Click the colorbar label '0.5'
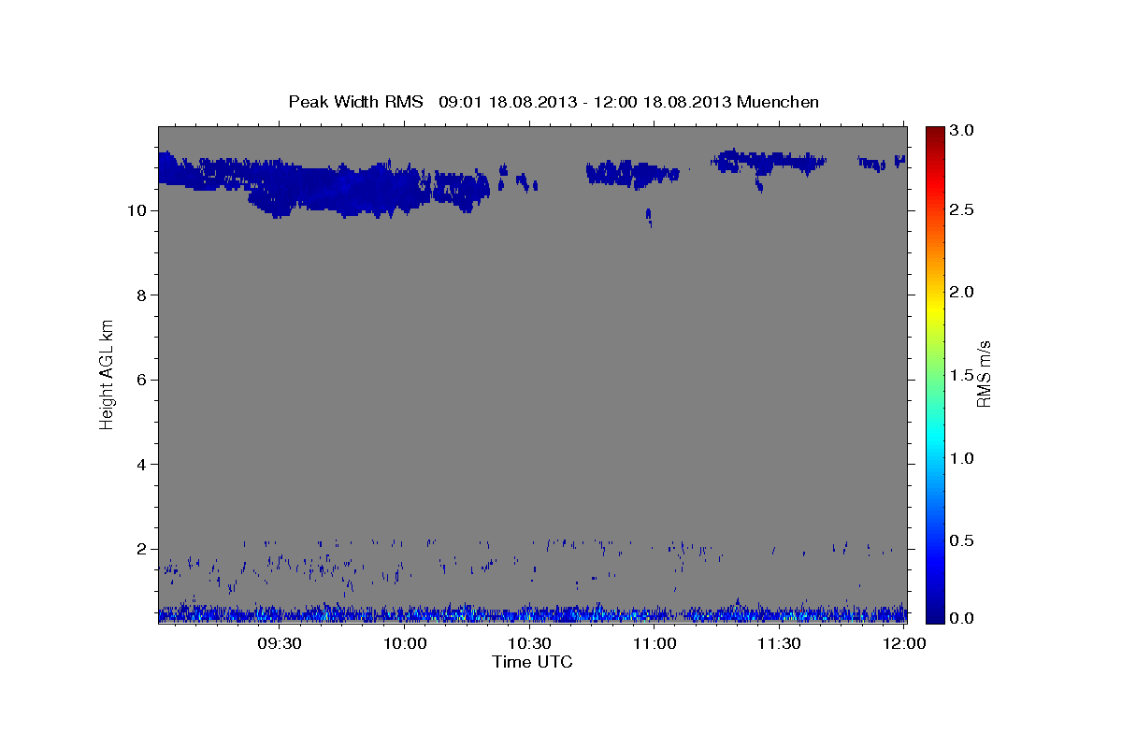This screenshot has width=1122, height=748. pyautogui.click(x=962, y=540)
